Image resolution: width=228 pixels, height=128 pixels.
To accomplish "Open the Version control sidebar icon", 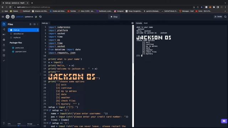I will tap(4, 29).
